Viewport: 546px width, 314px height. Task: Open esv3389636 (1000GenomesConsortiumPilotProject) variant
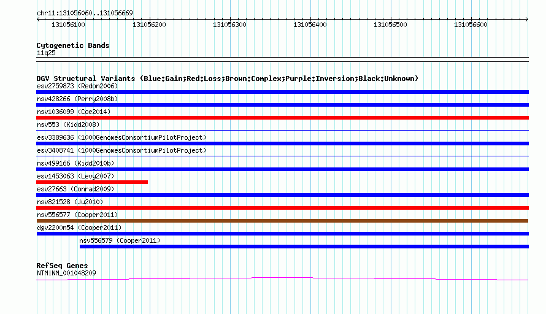point(121,137)
